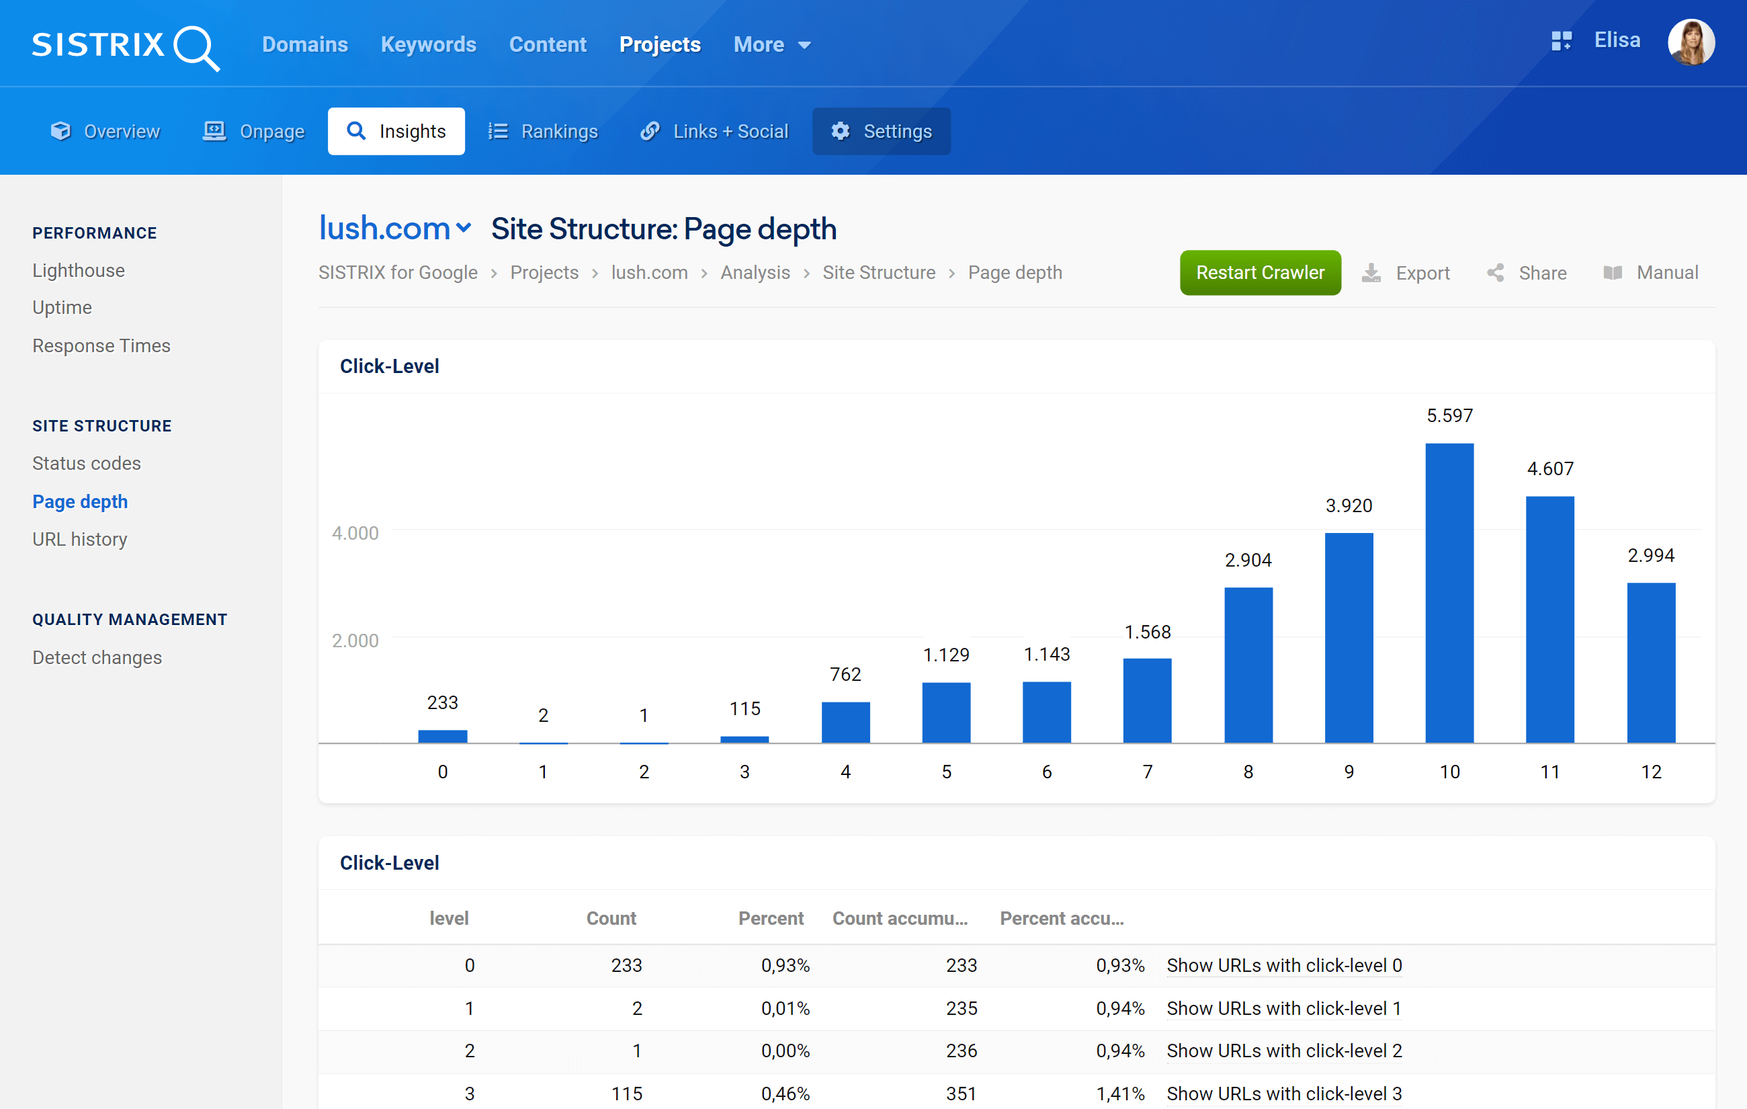Click the level 10 bar with 5.597
This screenshot has width=1747, height=1109.
pos(1449,593)
